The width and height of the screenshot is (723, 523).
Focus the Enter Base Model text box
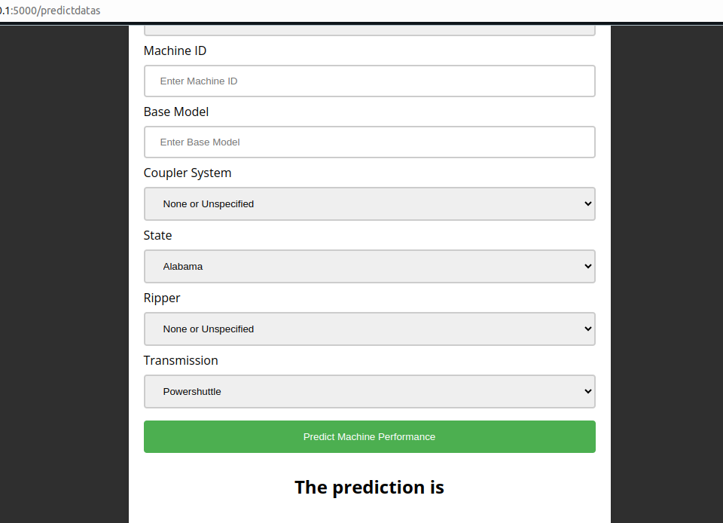pyautogui.click(x=369, y=142)
